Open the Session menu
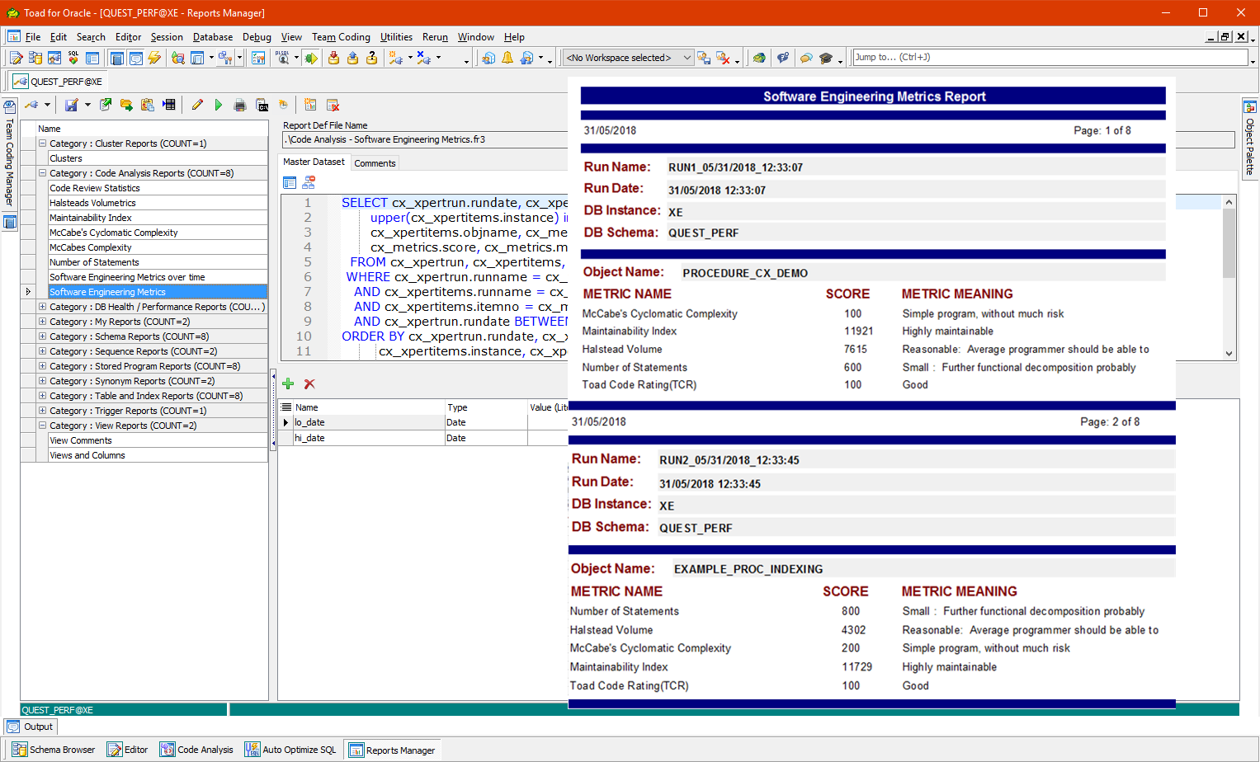The width and height of the screenshot is (1260, 762). click(167, 37)
